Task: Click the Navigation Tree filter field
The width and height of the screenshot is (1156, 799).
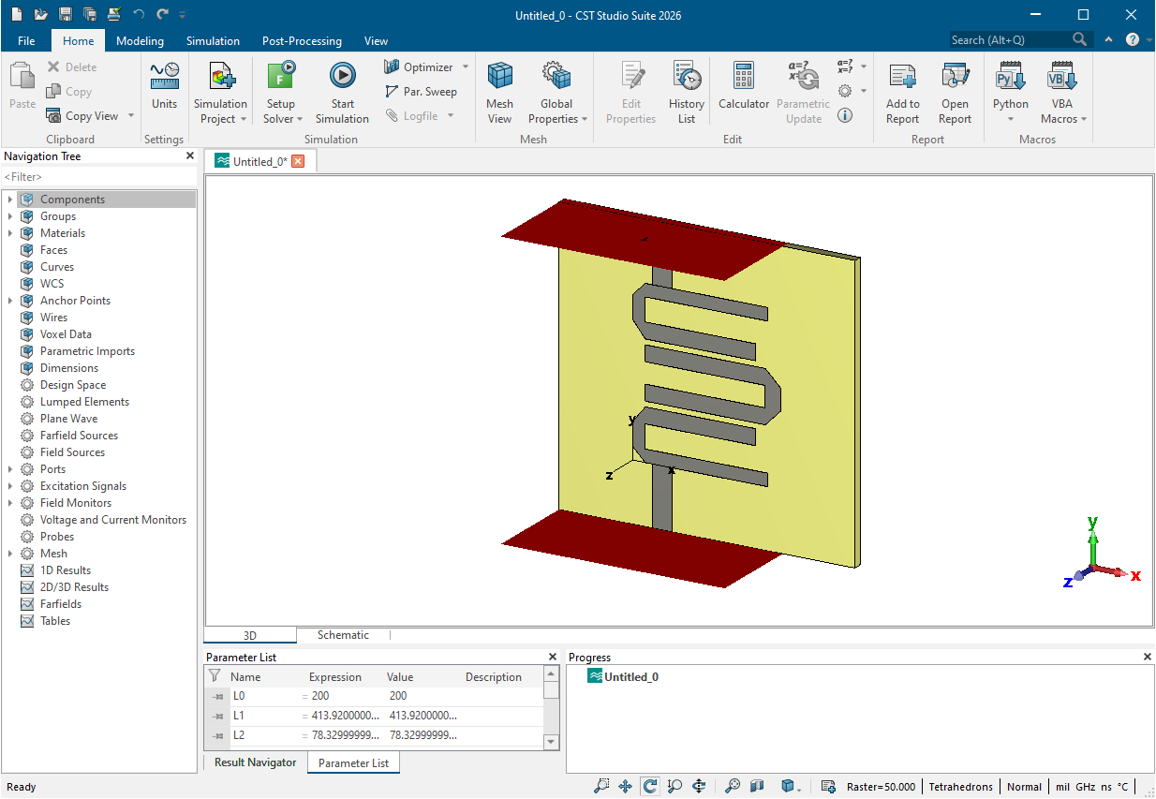Action: tap(98, 177)
